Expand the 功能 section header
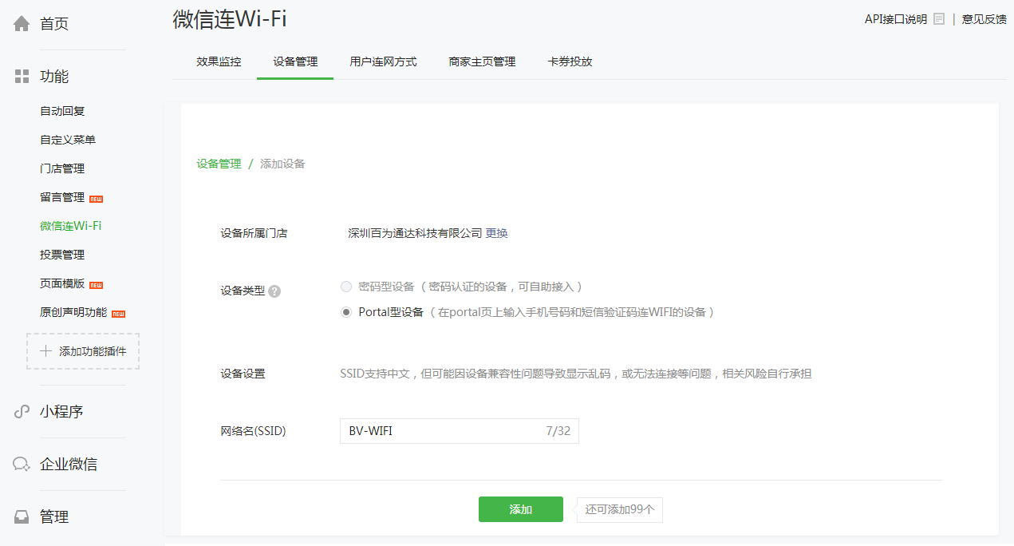 pyautogui.click(x=54, y=77)
